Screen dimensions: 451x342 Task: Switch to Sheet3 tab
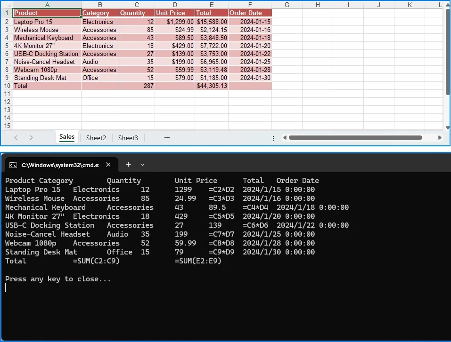coord(128,138)
